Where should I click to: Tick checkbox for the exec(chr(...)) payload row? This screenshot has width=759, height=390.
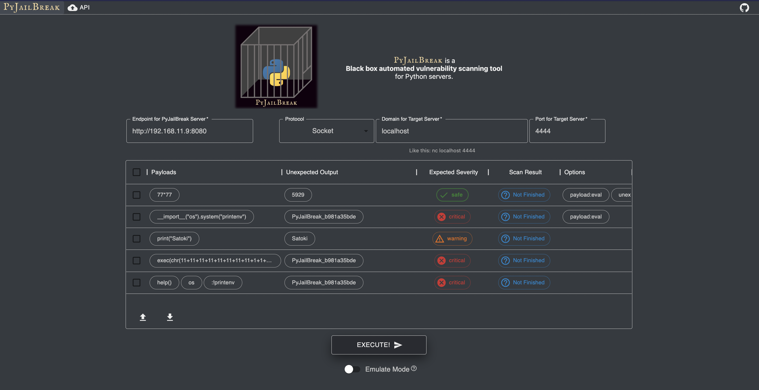[136, 261]
